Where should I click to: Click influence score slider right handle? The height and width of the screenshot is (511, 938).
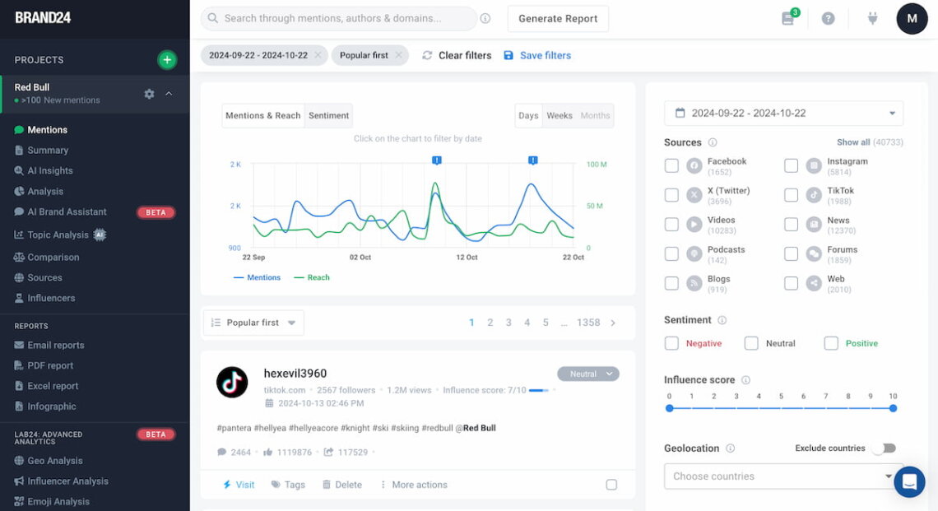[x=893, y=408]
